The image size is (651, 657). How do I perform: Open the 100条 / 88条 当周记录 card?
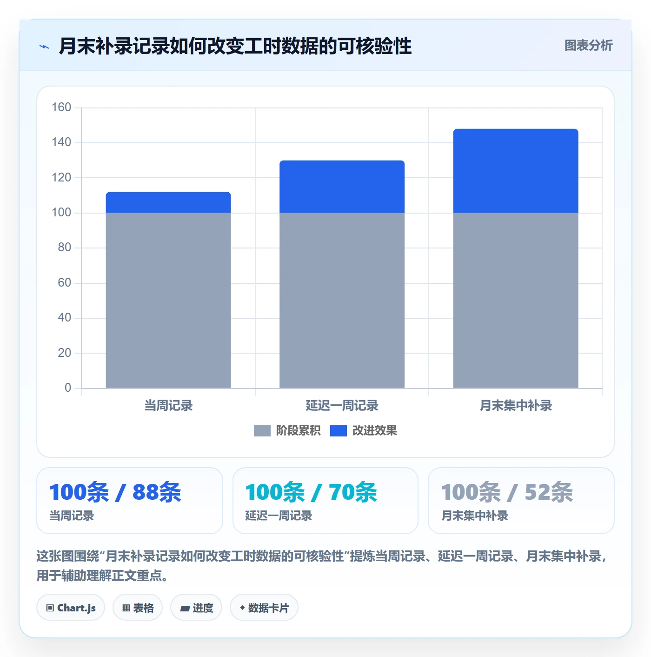point(130,501)
